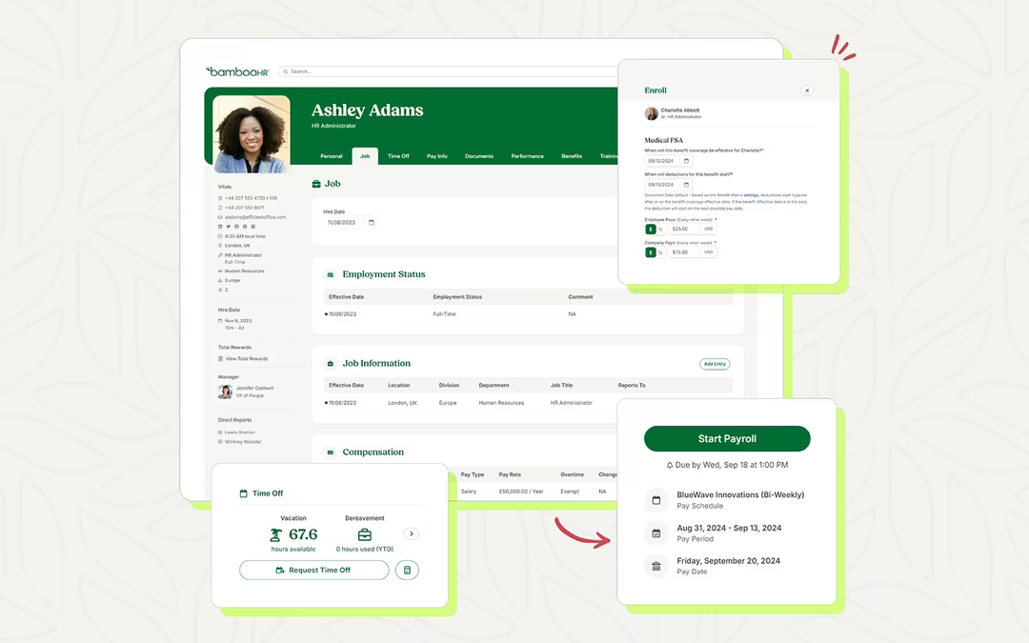
Task: Open USD currency selector for Employee Pays
Action: [708, 229]
